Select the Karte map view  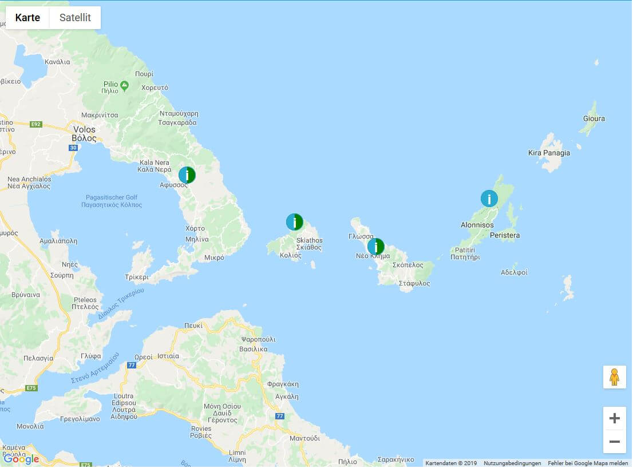click(x=27, y=18)
